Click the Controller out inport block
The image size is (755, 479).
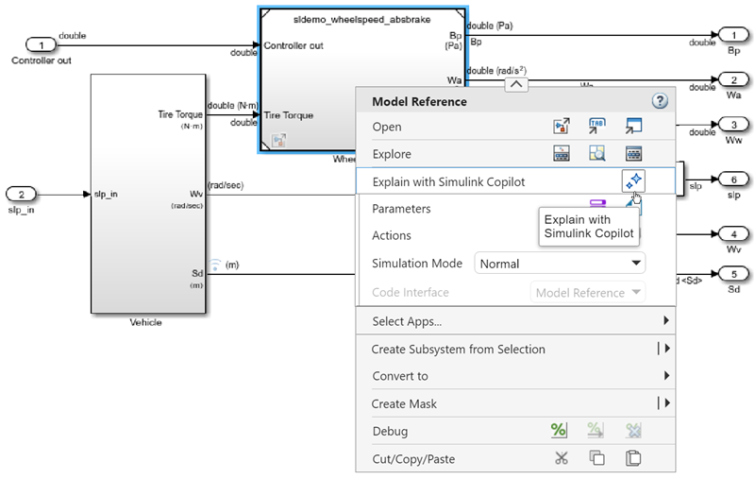(x=41, y=45)
